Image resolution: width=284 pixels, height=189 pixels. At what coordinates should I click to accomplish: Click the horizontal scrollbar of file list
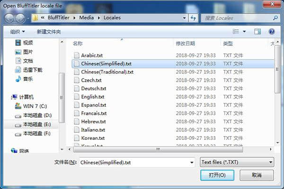click(158, 149)
